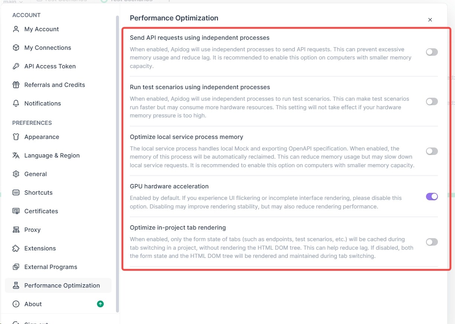
Task: Click the Language & Region translate icon
Action: 16,155
